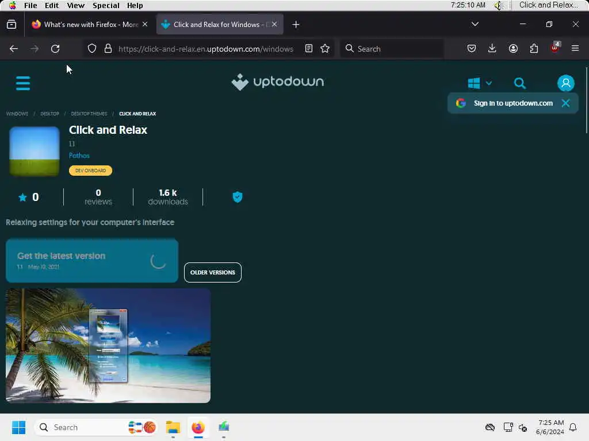This screenshot has width=589, height=441.
Task: Open File Explorer from taskbar
Action: (173, 427)
